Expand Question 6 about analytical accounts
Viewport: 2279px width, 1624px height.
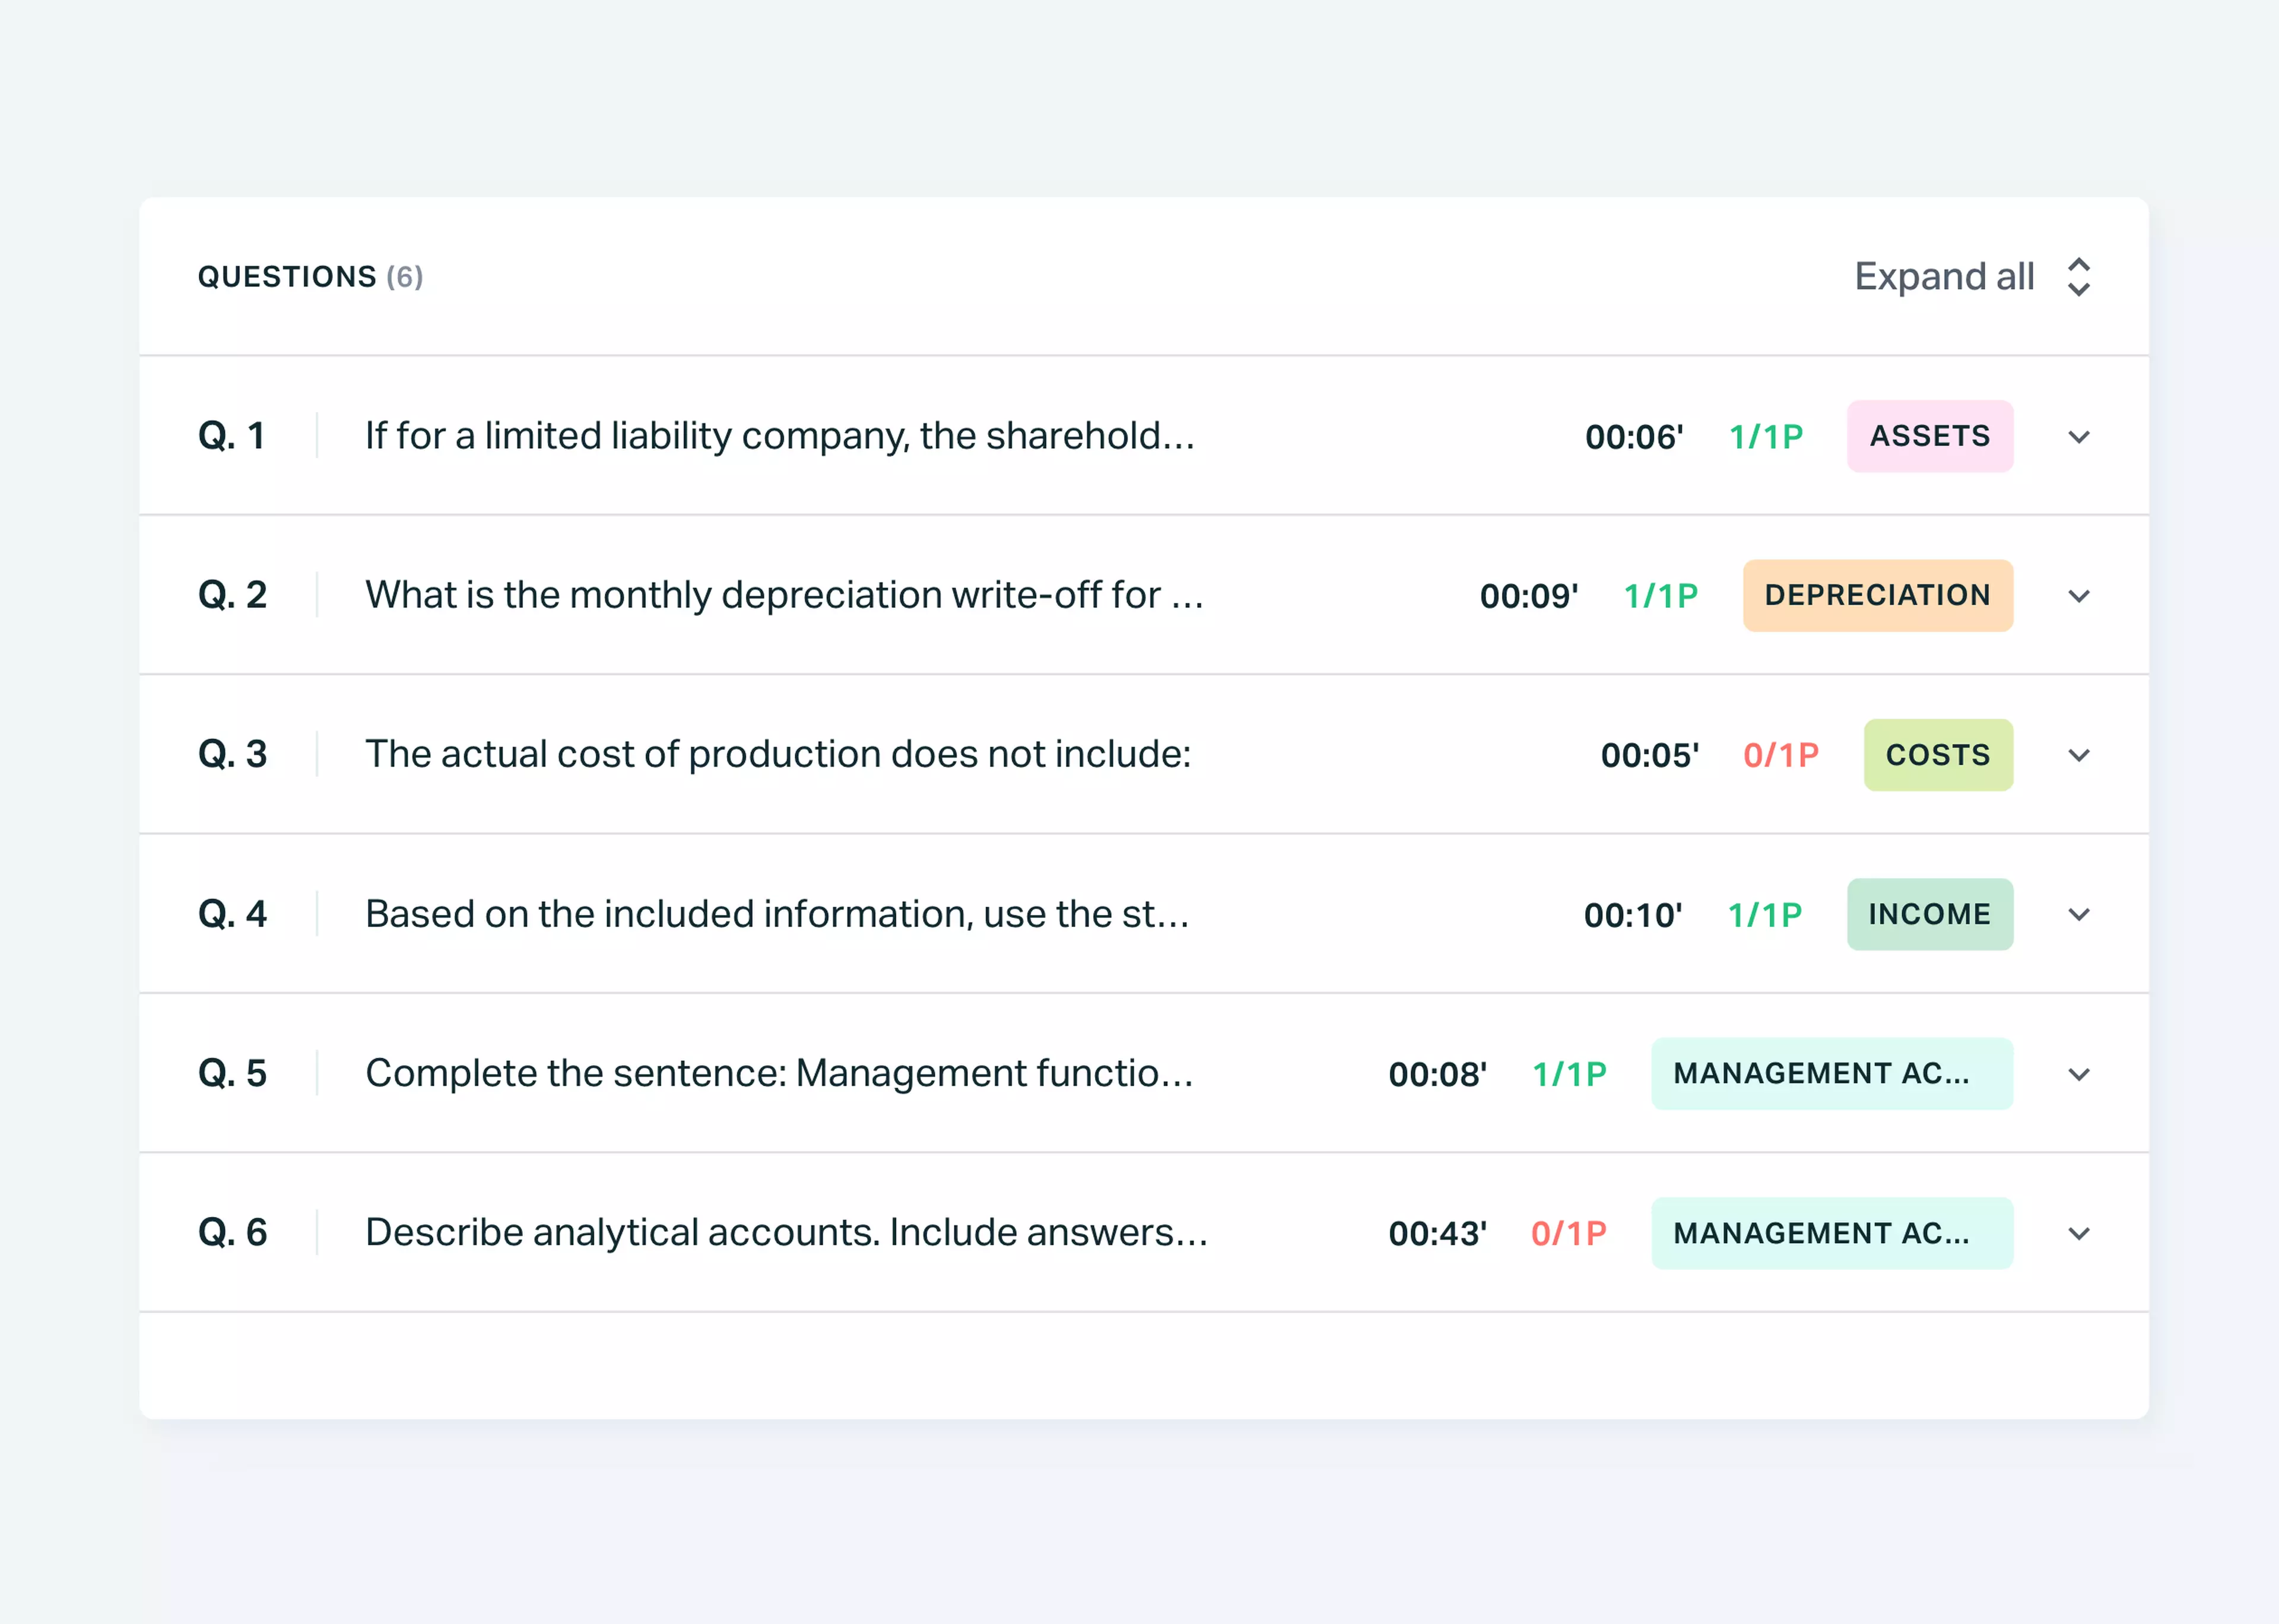[x=2078, y=1233]
